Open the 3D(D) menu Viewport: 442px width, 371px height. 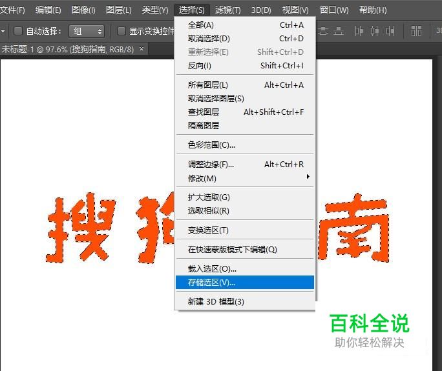tap(261, 10)
